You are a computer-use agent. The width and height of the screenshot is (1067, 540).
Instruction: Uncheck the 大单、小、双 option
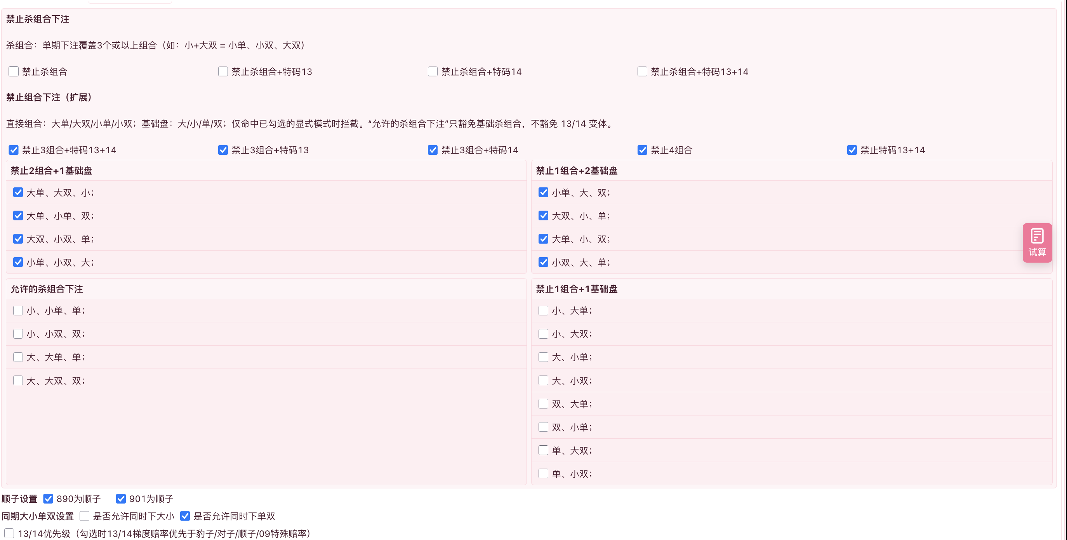[x=543, y=239]
